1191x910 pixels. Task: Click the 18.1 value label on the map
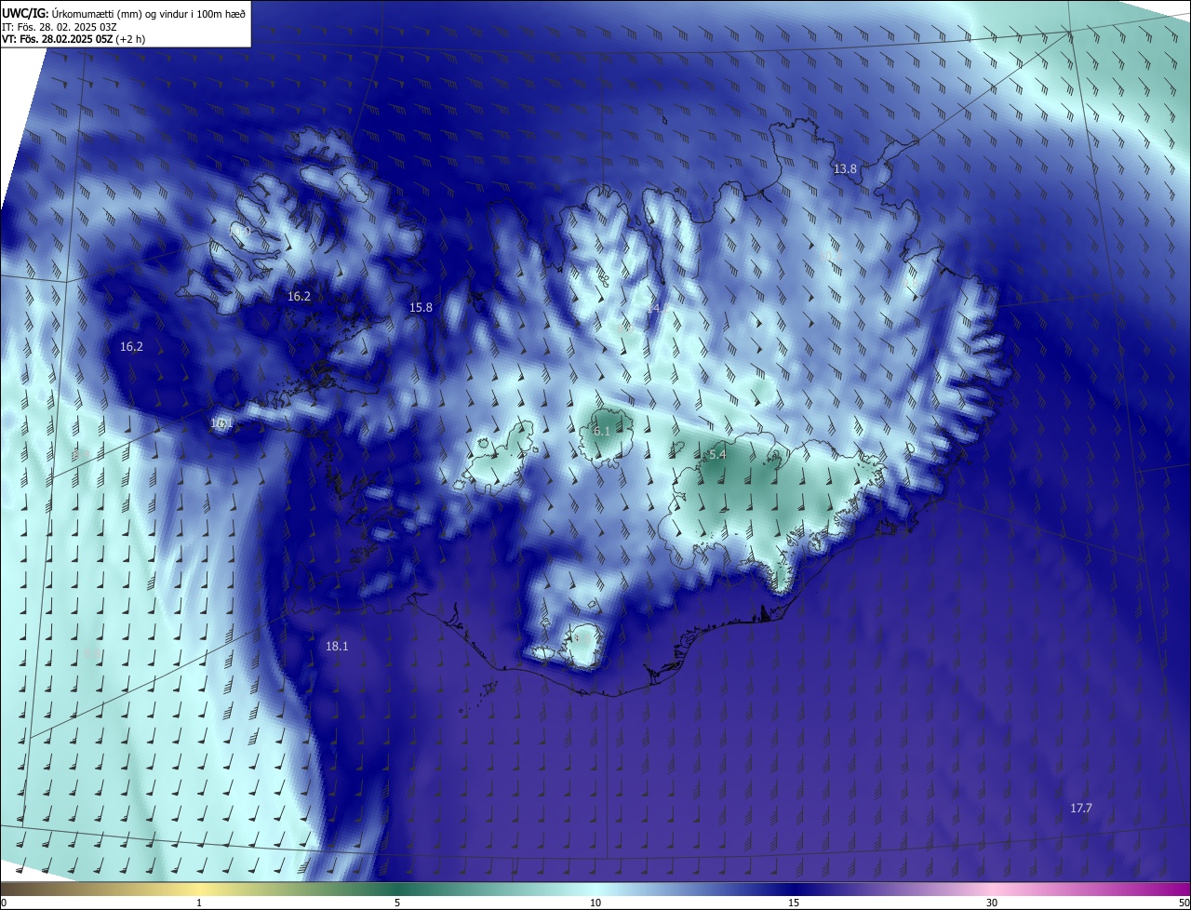[337, 646]
